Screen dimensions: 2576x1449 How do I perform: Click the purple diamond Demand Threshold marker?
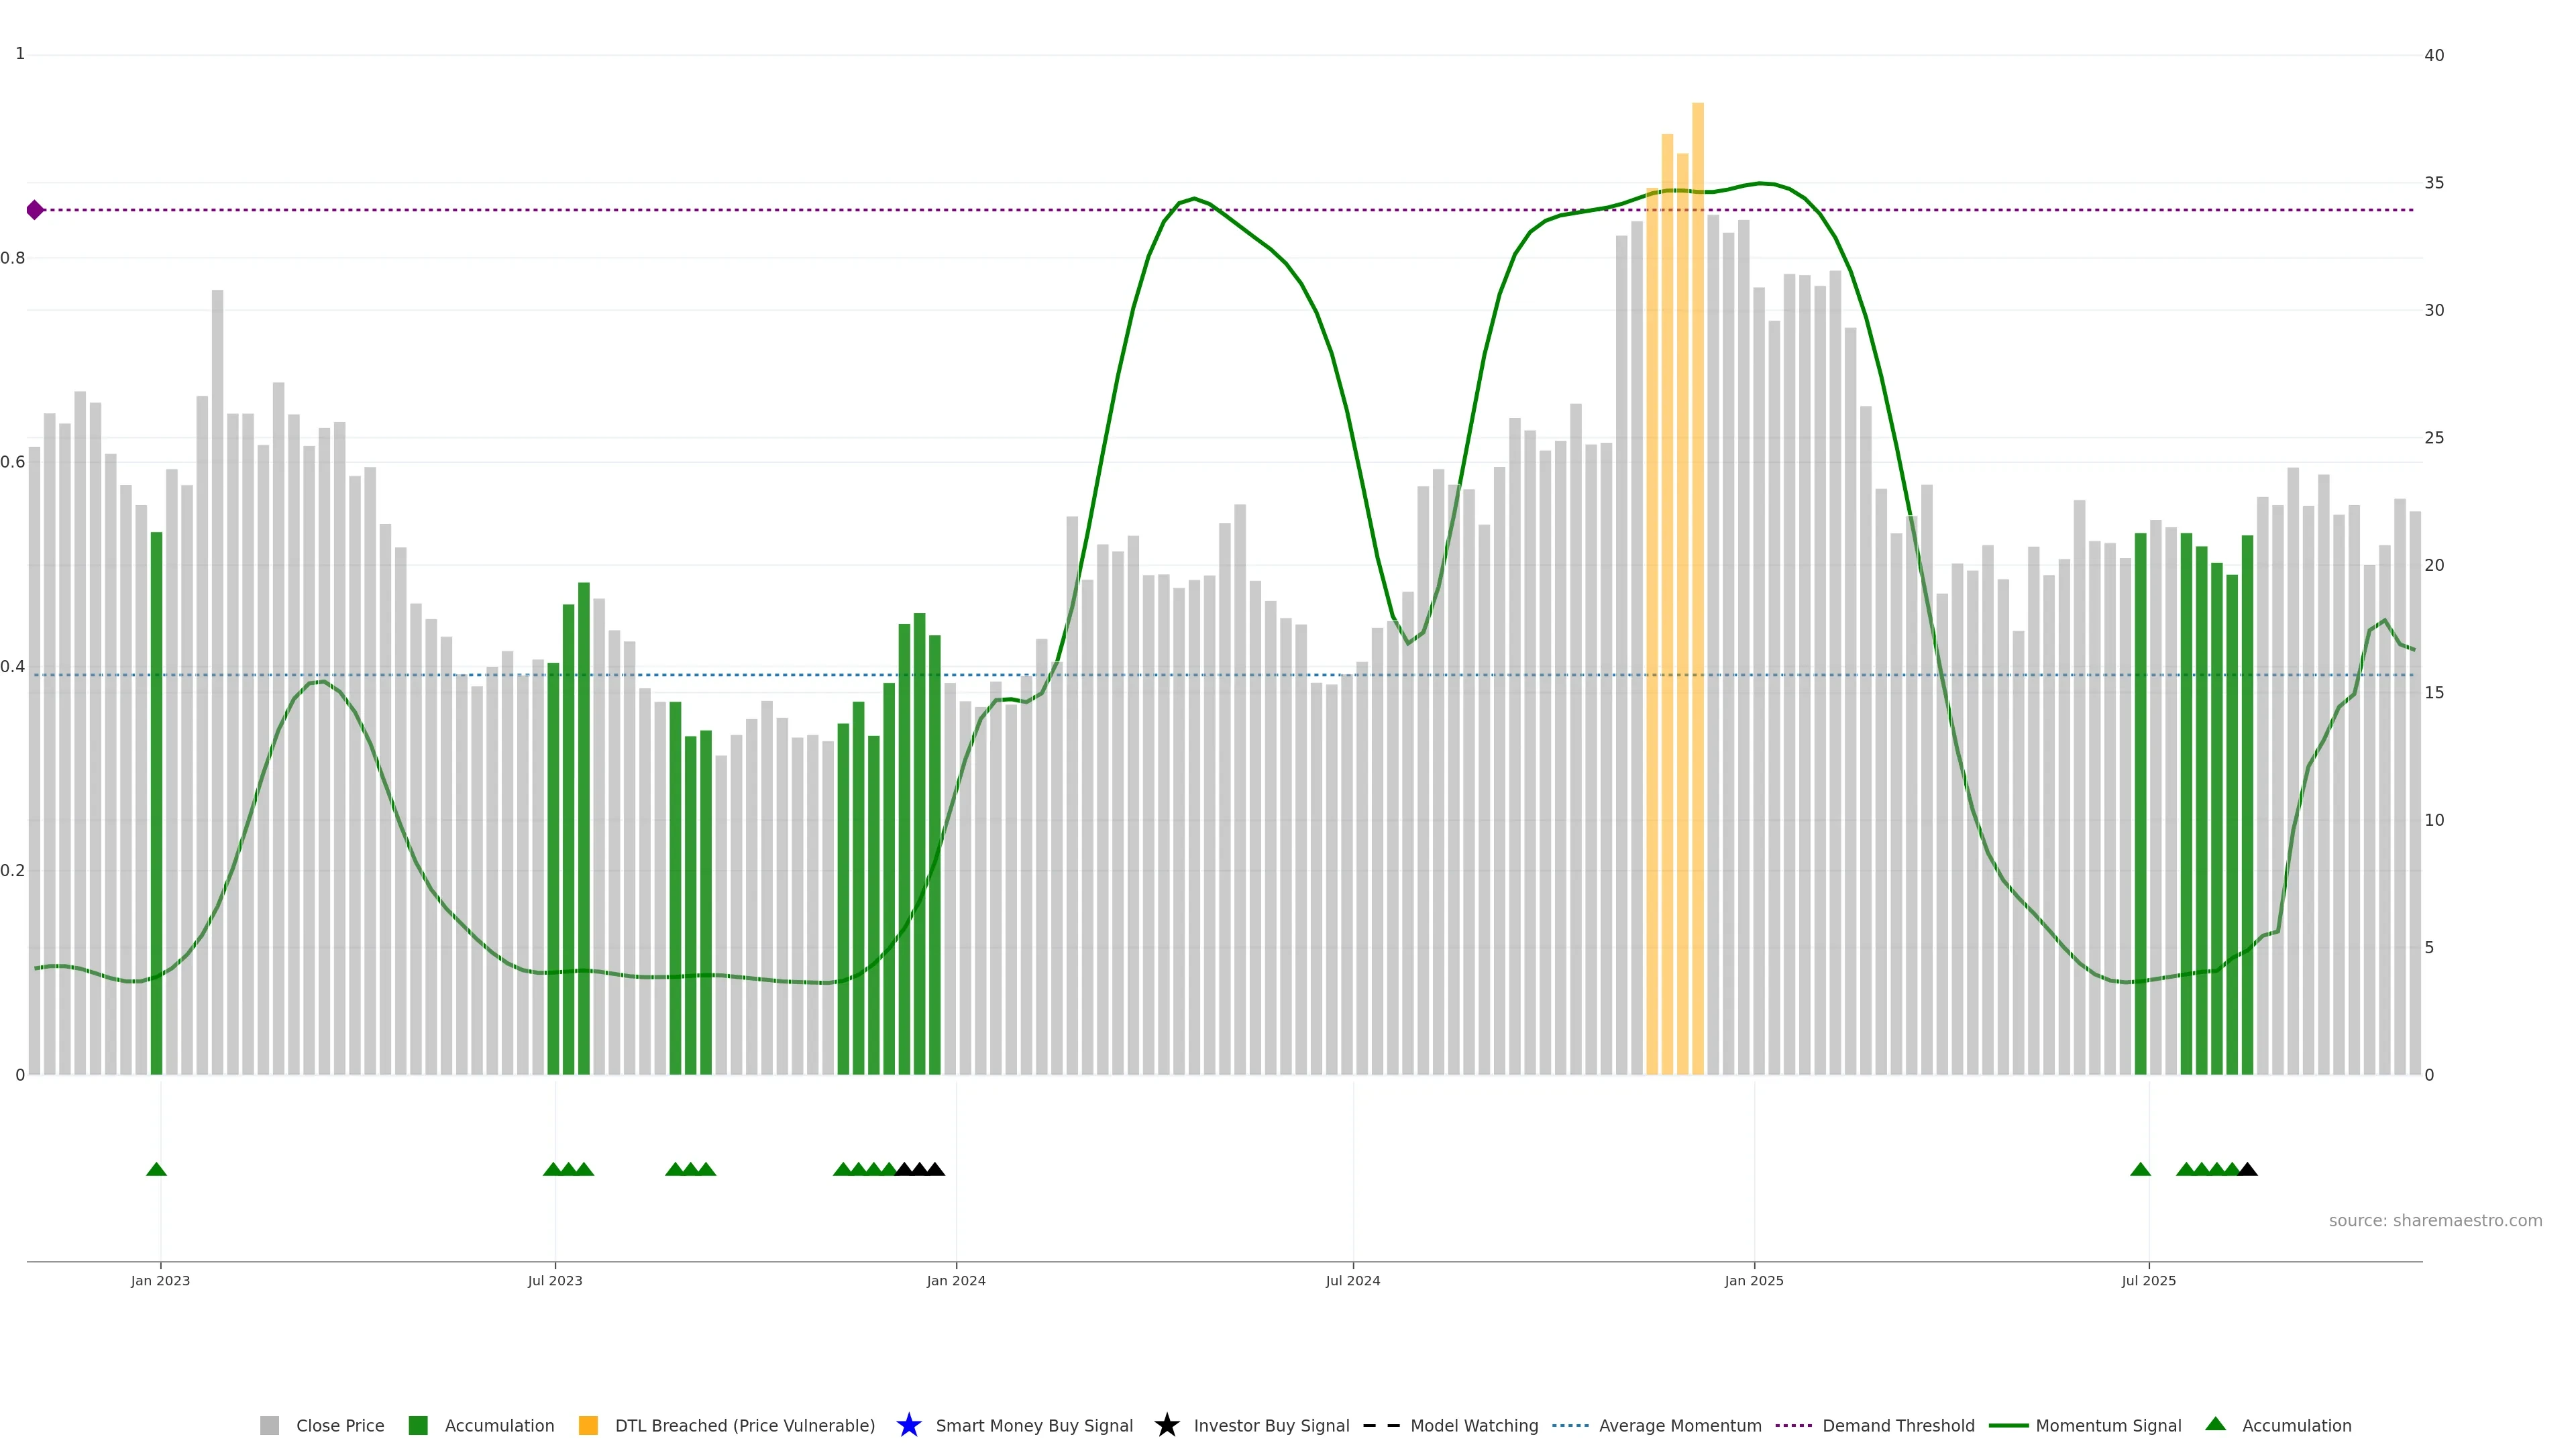(35, 210)
